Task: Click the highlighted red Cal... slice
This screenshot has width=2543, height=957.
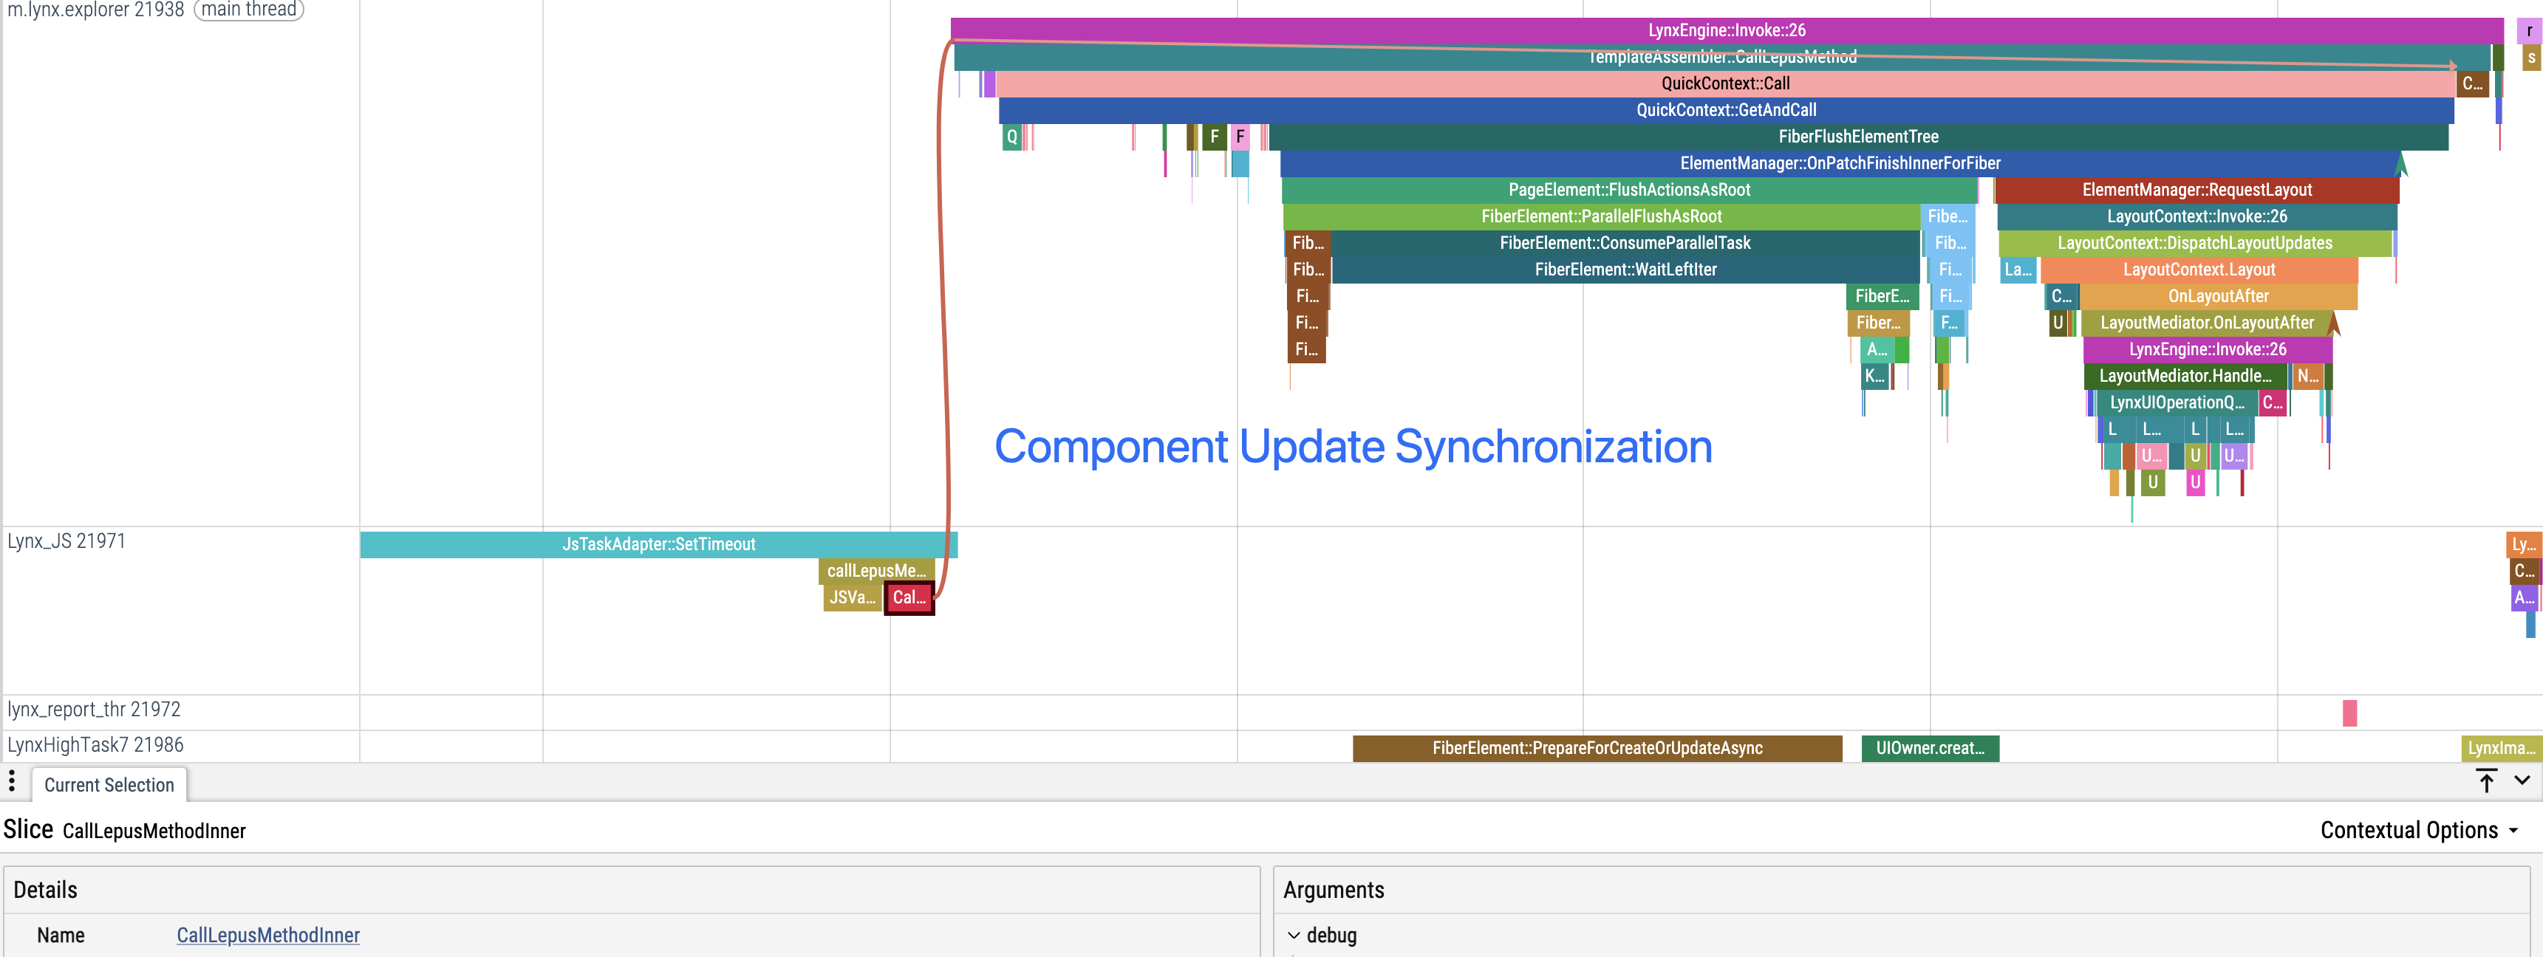Action: coord(908,598)
